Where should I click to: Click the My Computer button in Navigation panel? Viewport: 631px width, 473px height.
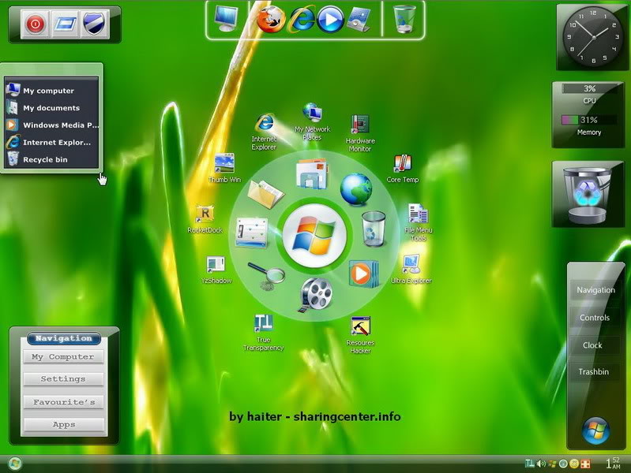point(63,357)
